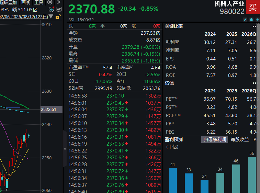This screenshot has width=260, height=193.
Task: Open the 工具 tools menu
Action: point(38,2)
